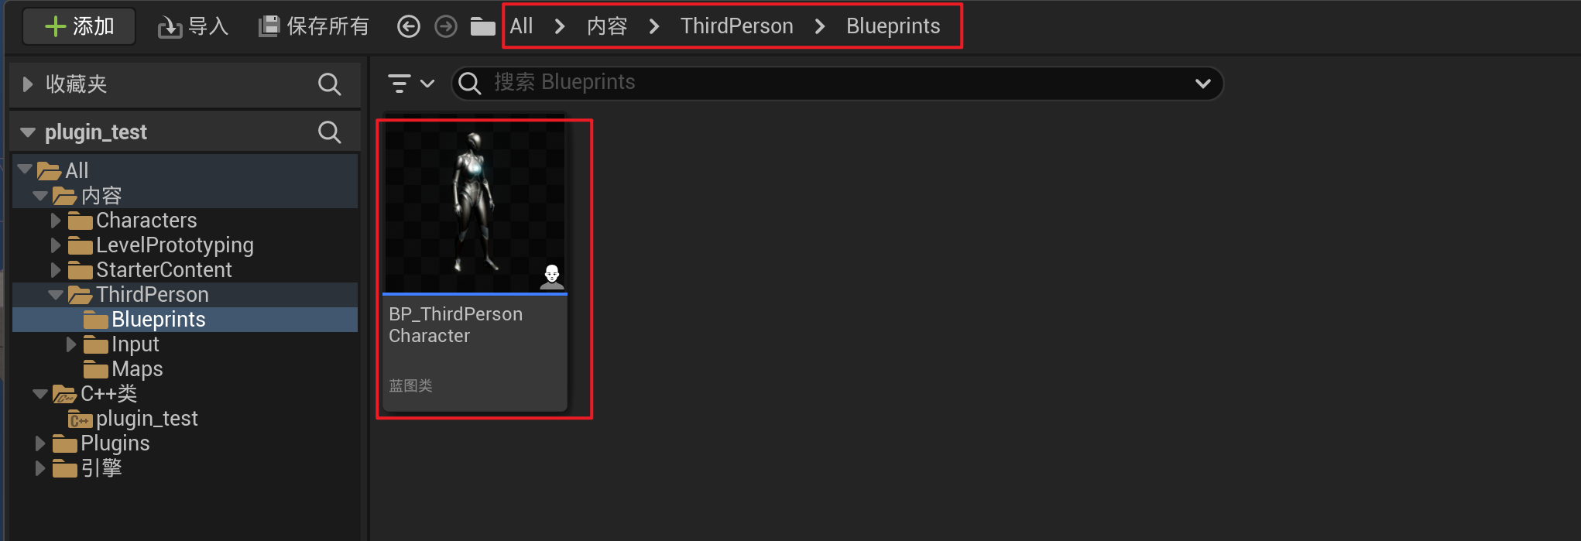Click the chevron after All in breadcrumb

click(560, 27)
